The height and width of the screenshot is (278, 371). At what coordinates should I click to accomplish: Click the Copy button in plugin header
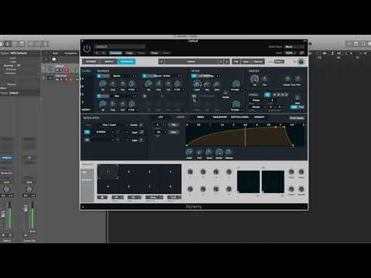(x=129, y=53)
